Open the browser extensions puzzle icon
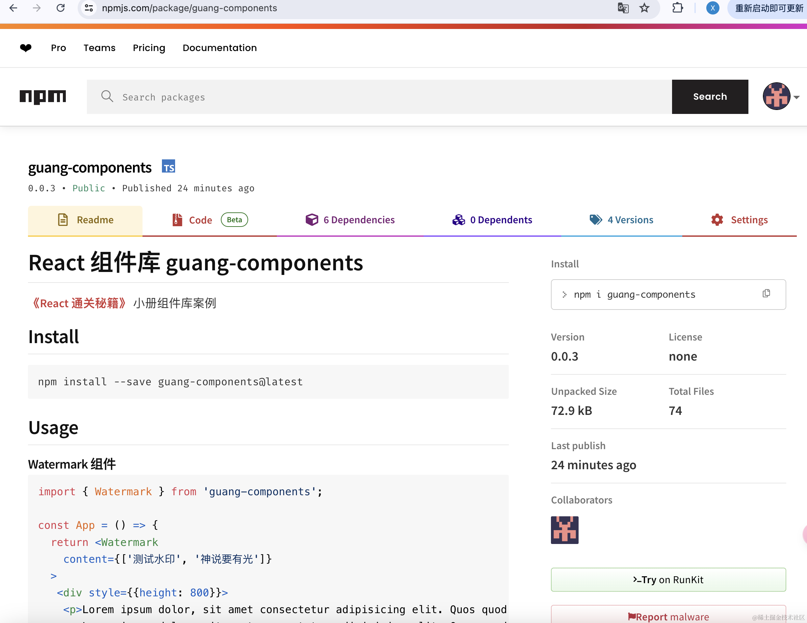 pos(677,8)
